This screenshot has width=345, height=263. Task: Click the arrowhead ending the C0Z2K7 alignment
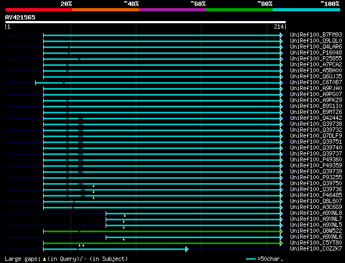click(187, 249)
